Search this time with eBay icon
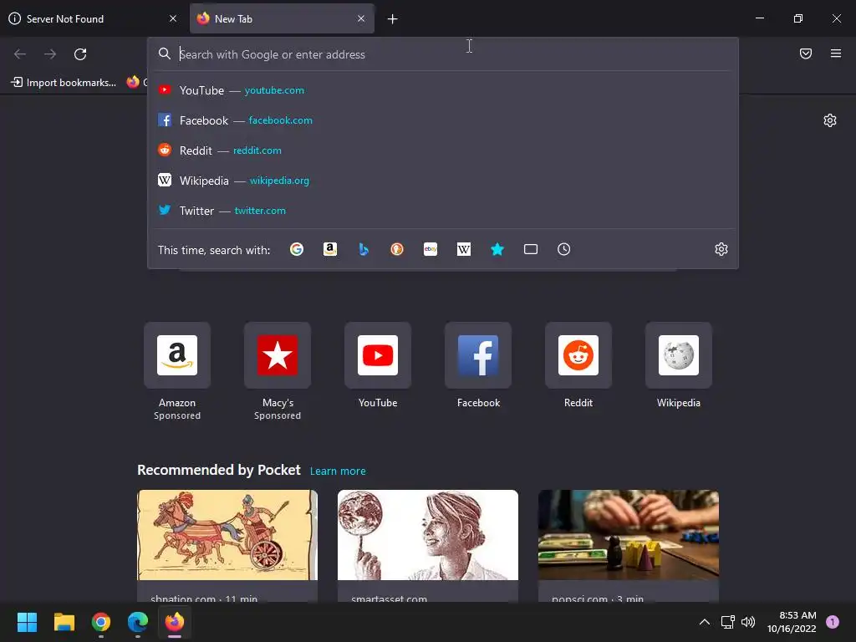 431,249
